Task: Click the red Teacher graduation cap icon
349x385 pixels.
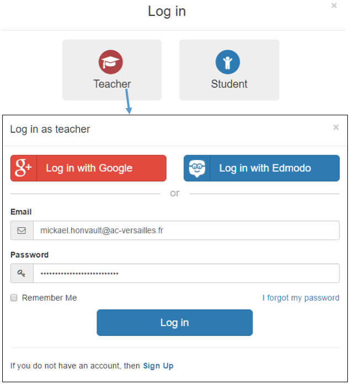Action: click(111, 62)
